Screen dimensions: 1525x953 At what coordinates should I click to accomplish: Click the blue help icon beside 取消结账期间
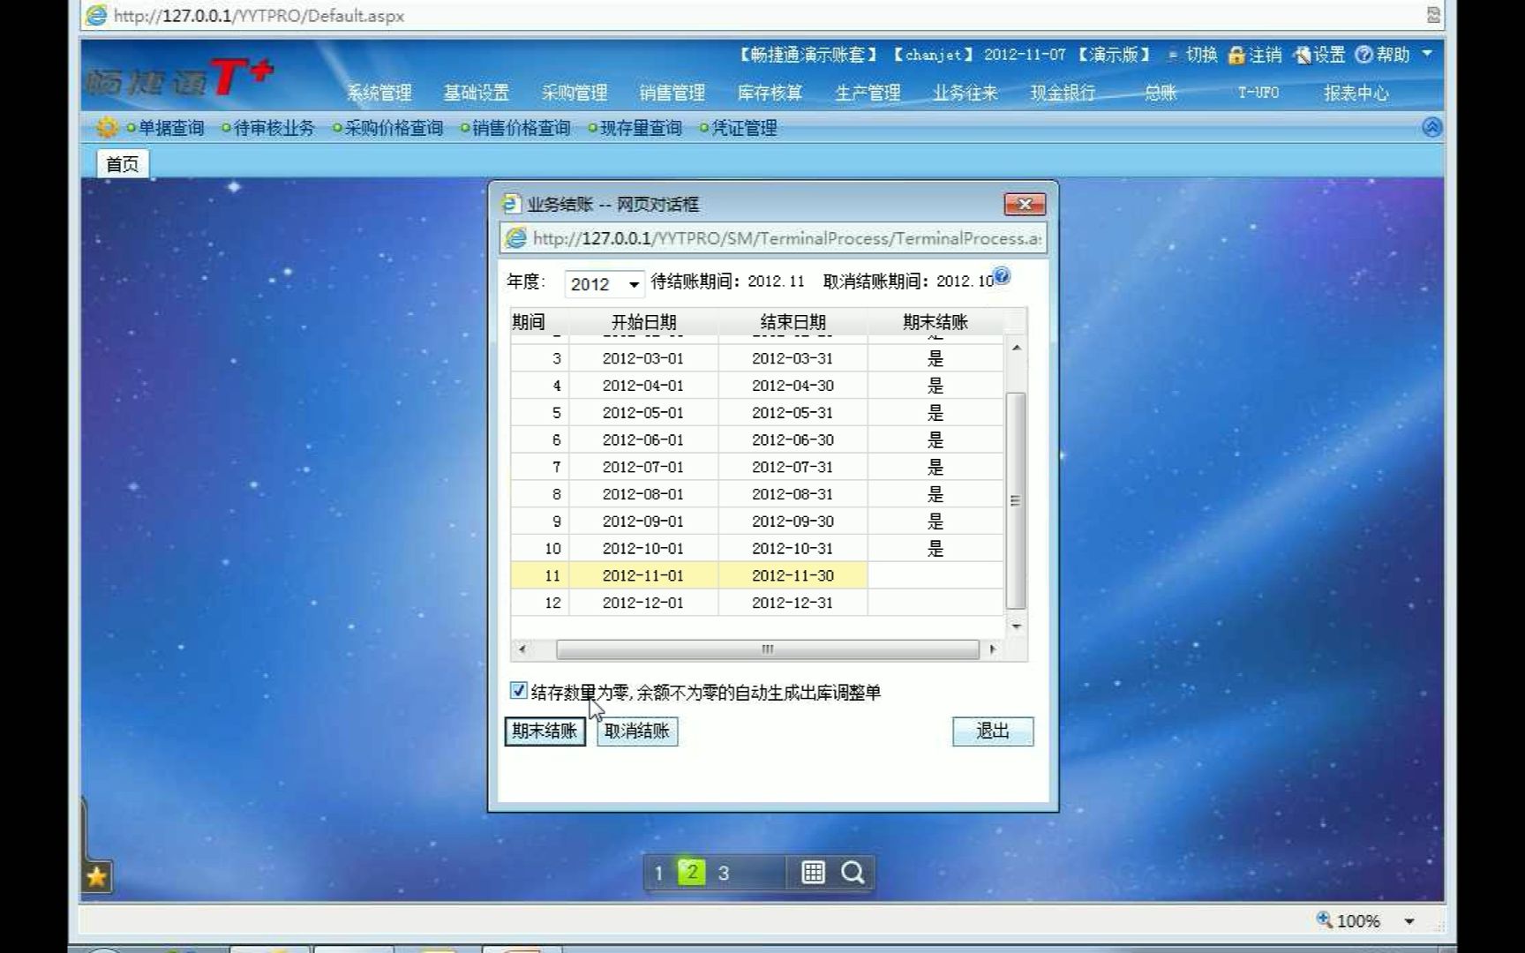point(1002,277)
